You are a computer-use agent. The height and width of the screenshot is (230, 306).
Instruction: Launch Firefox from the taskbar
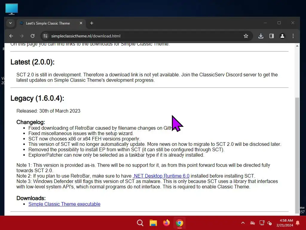click(166, 223)
